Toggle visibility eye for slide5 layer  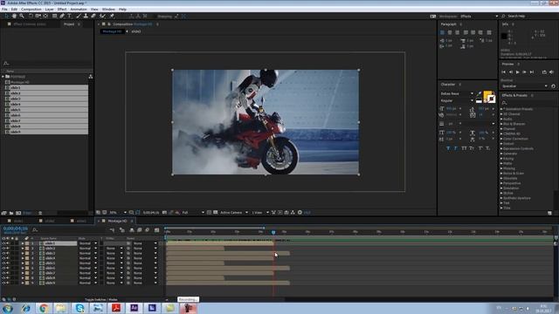pos(3,263)
